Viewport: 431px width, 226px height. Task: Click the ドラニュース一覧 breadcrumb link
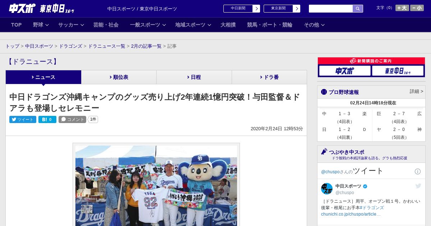tap(107, 46)
